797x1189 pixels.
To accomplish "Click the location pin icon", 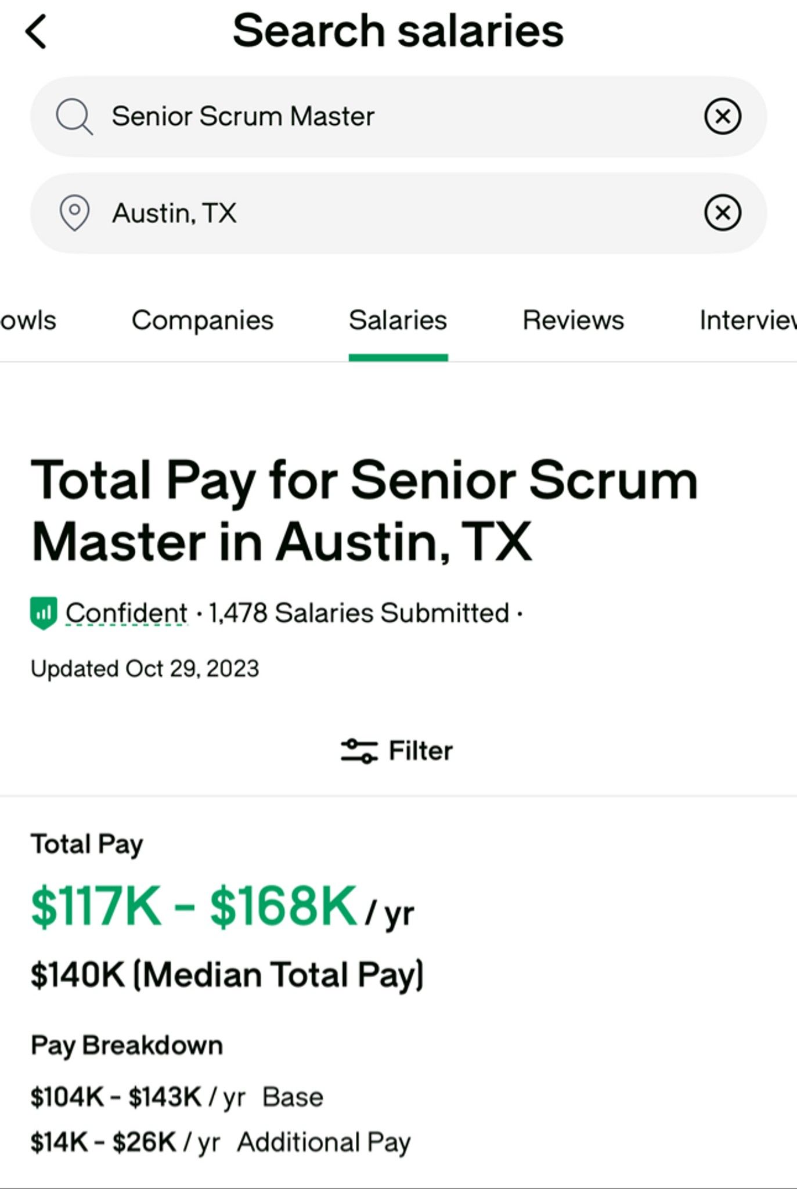I will click(x=75, y=213).
